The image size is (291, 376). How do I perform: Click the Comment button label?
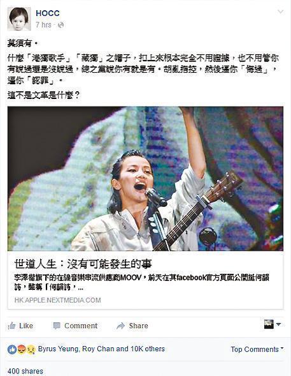point(81,326)
